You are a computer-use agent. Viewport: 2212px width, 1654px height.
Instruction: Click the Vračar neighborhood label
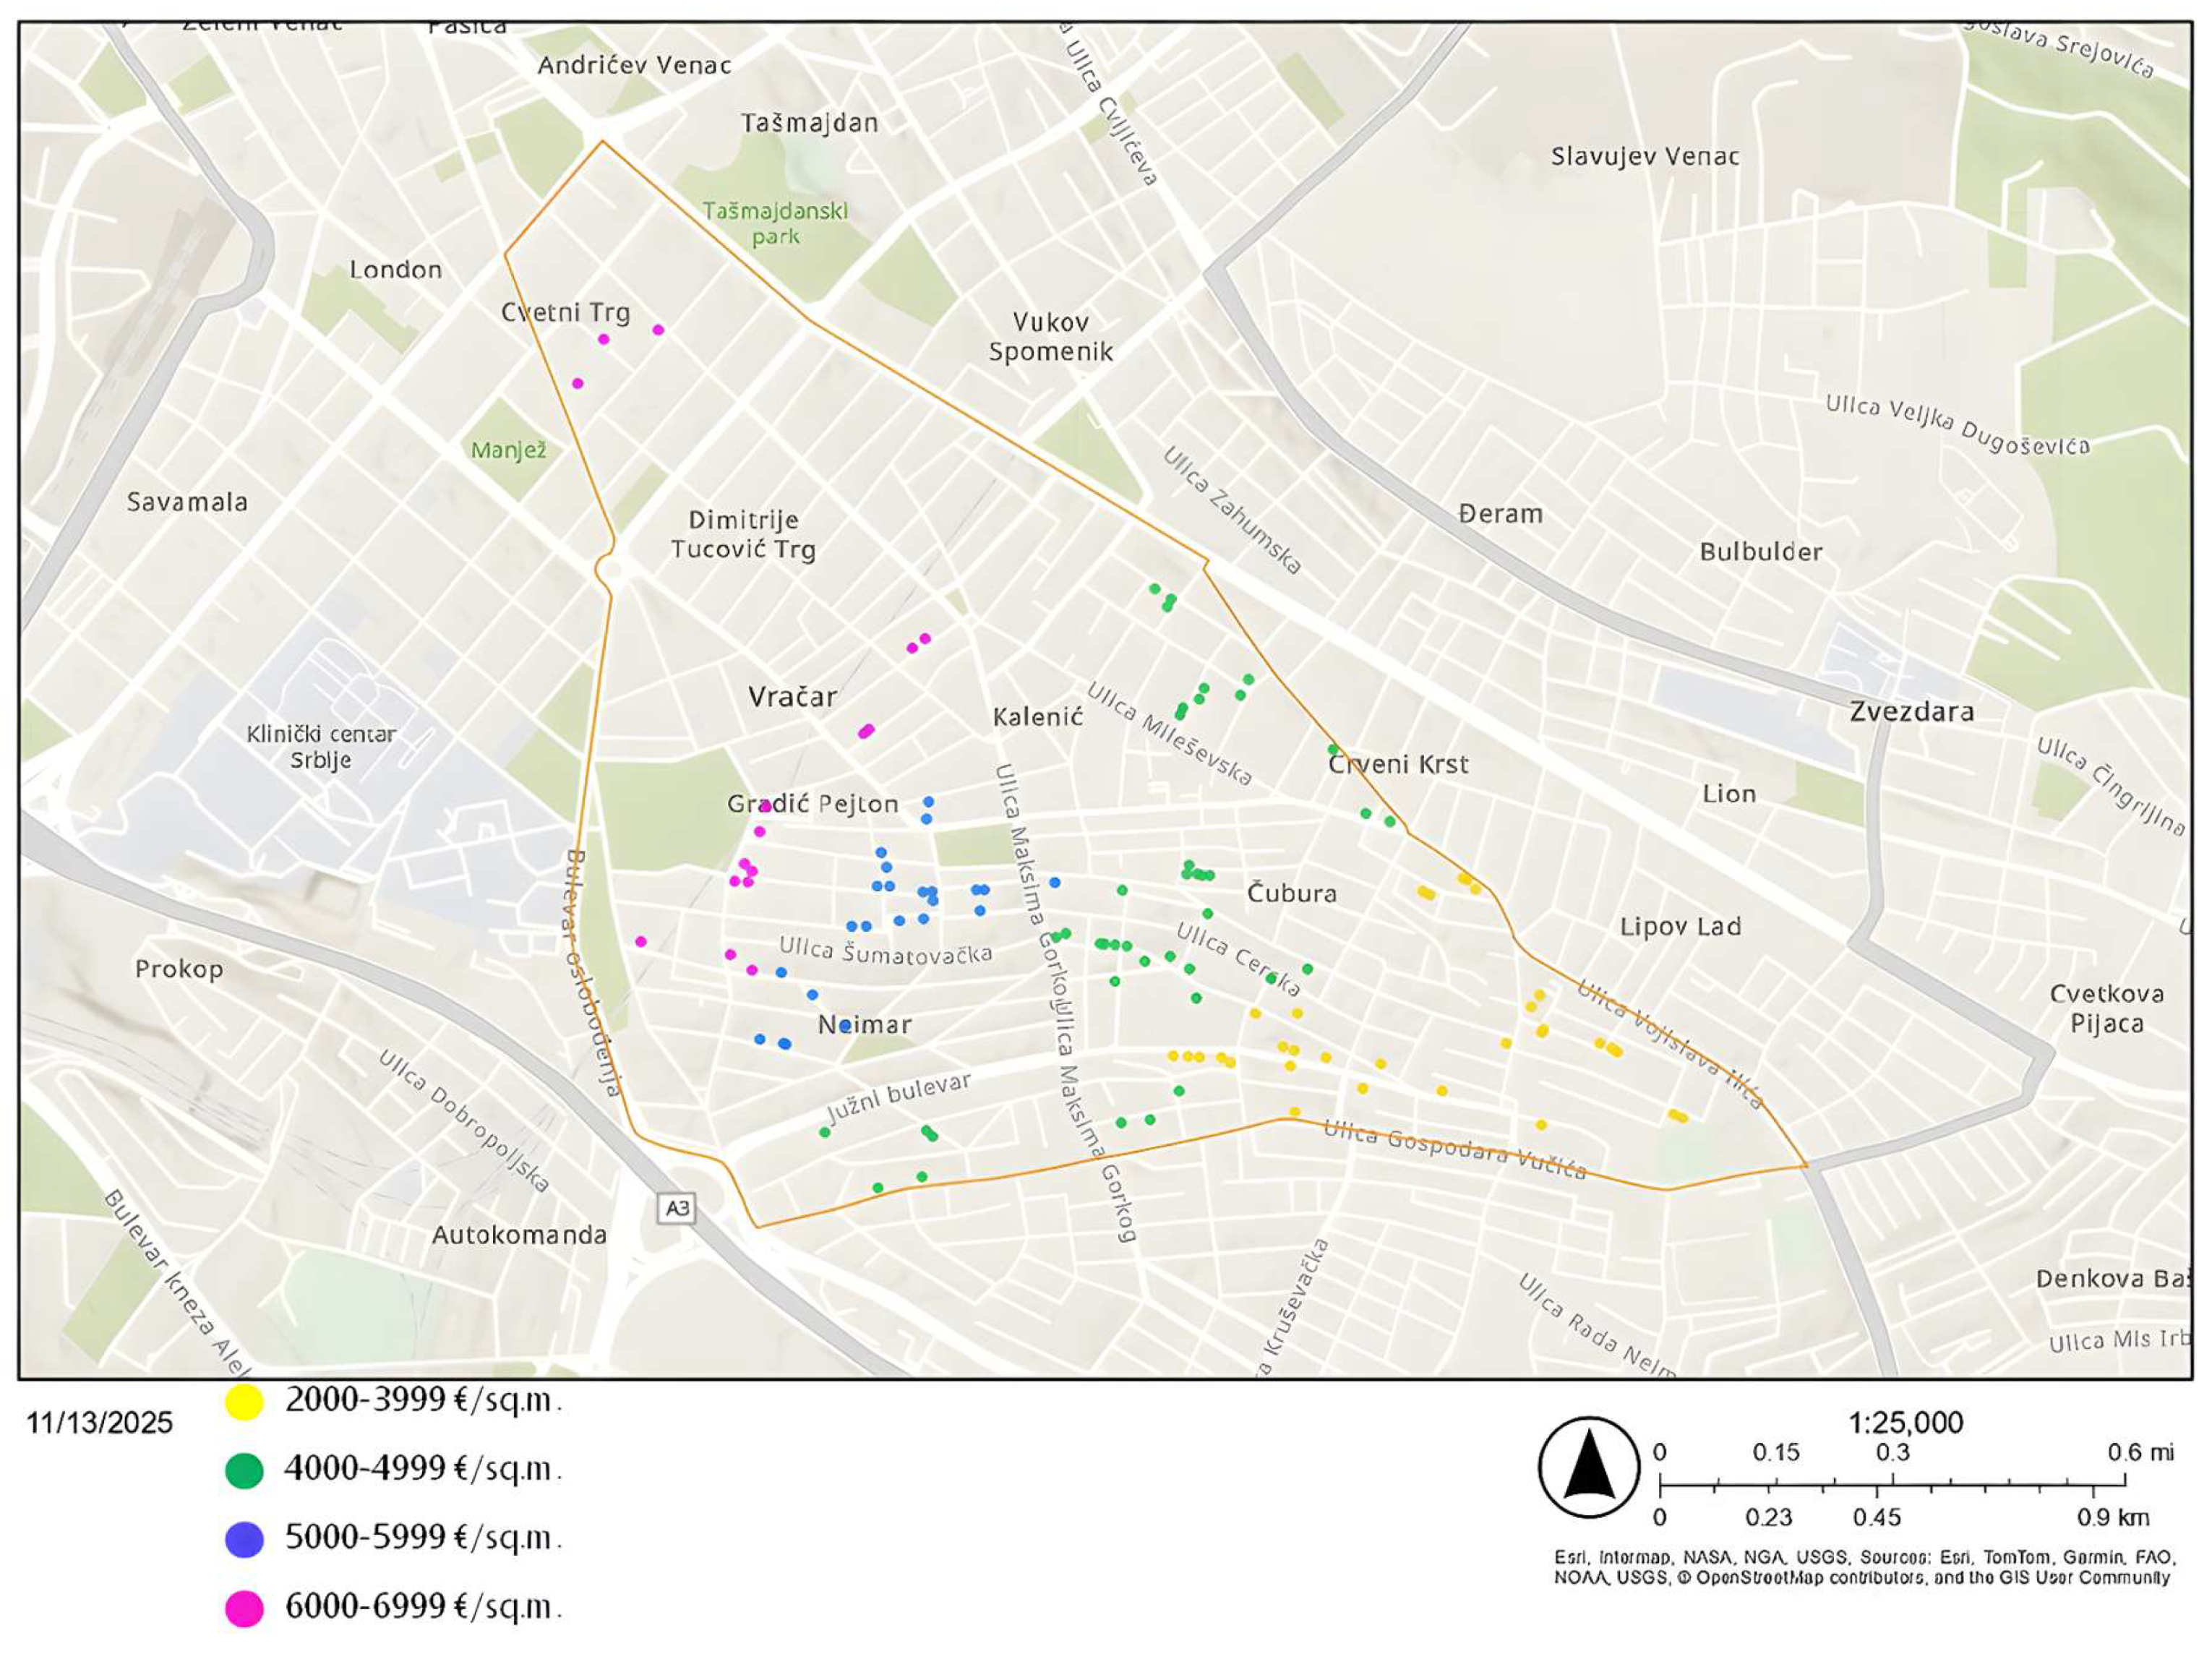pos(792,697)
